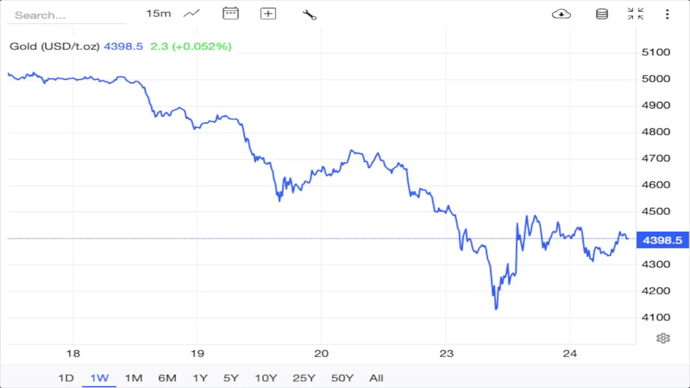Show All historical data
Image resolution: width=690 pixels, height=388 pixels.
376,378
